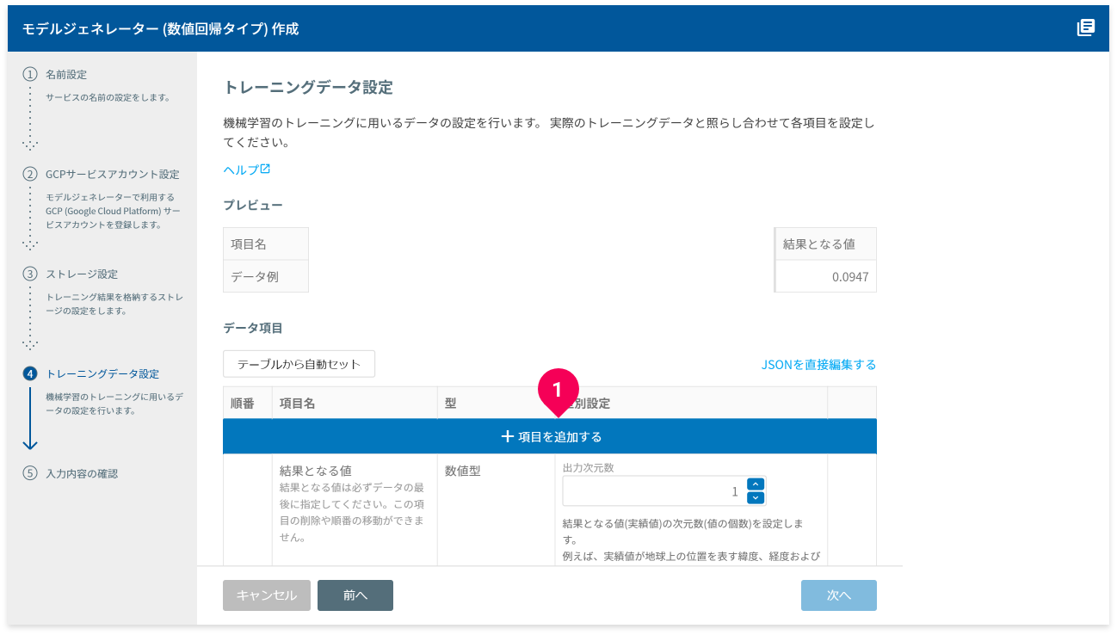Click the 項目名 column header
The image size is (1117, 635).
coord(355,403)
